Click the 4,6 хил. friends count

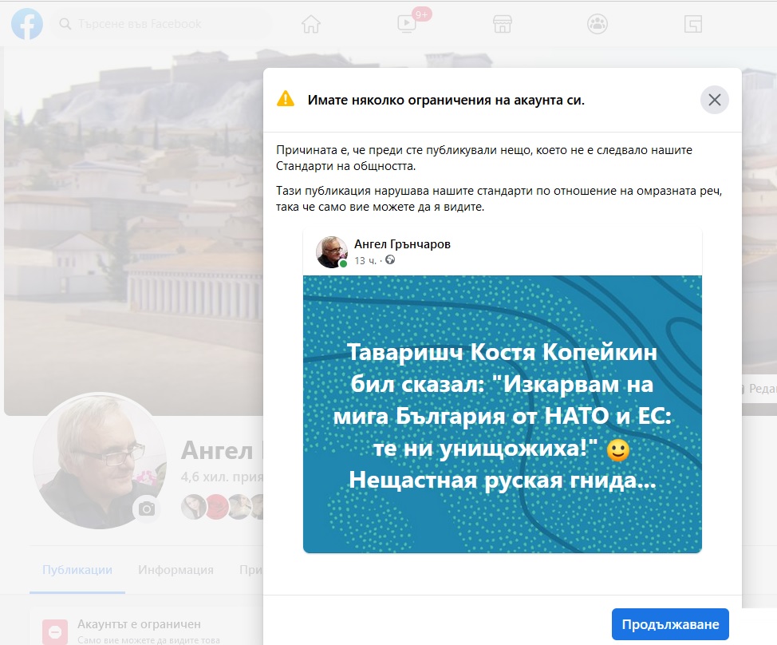coord(222,477)
